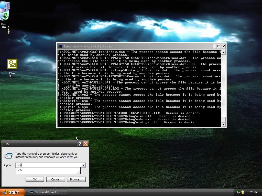Click the Open text field containing cmd
The image size is (262, 196).
(x=48, y=165)
